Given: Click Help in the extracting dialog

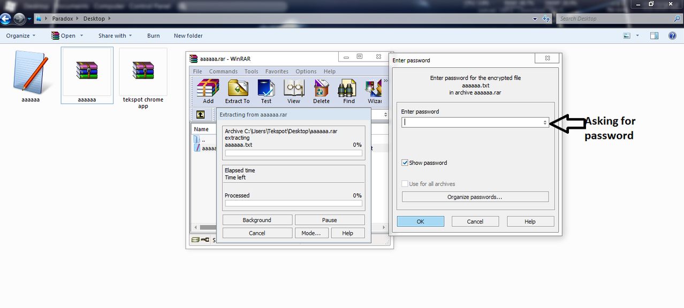Looking at the screenshot, I should (348, 233).
